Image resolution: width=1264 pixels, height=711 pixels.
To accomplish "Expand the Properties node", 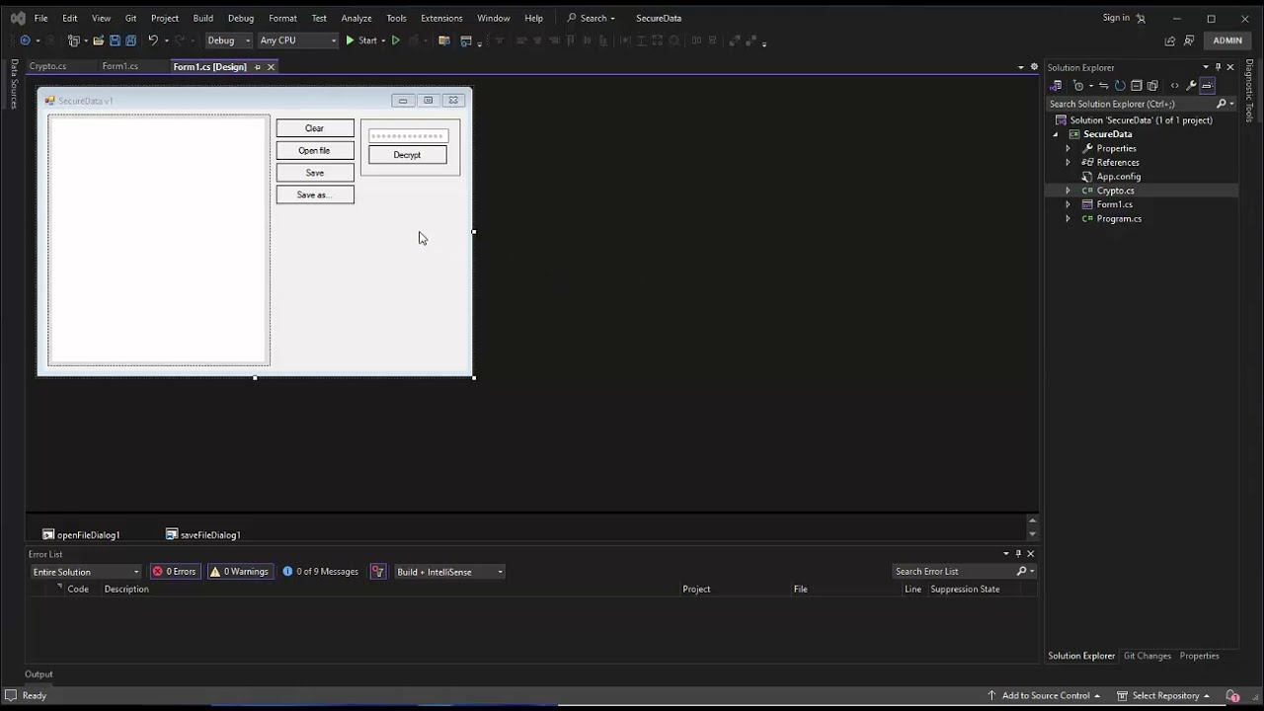I will [x=1067, y=148].
